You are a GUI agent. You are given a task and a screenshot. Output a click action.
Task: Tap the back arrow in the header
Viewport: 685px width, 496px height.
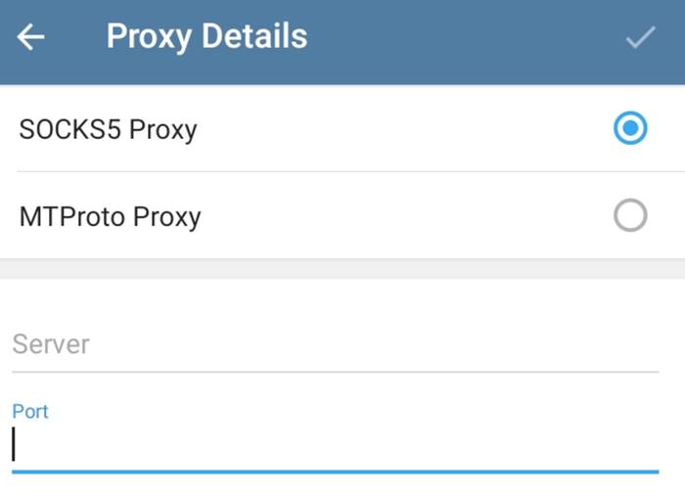coord(31,37)
